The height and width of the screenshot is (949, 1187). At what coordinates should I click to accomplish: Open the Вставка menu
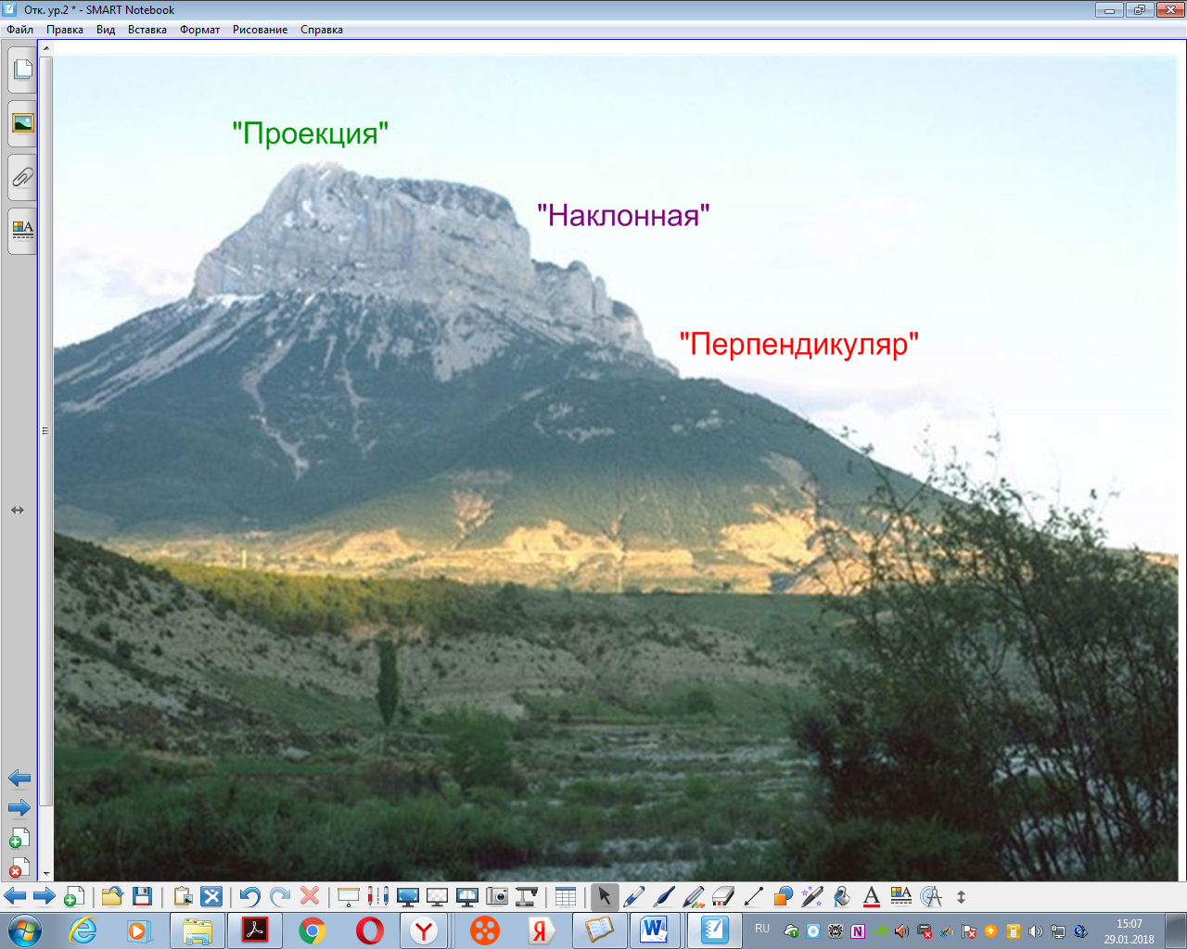(x=147, y=30)
